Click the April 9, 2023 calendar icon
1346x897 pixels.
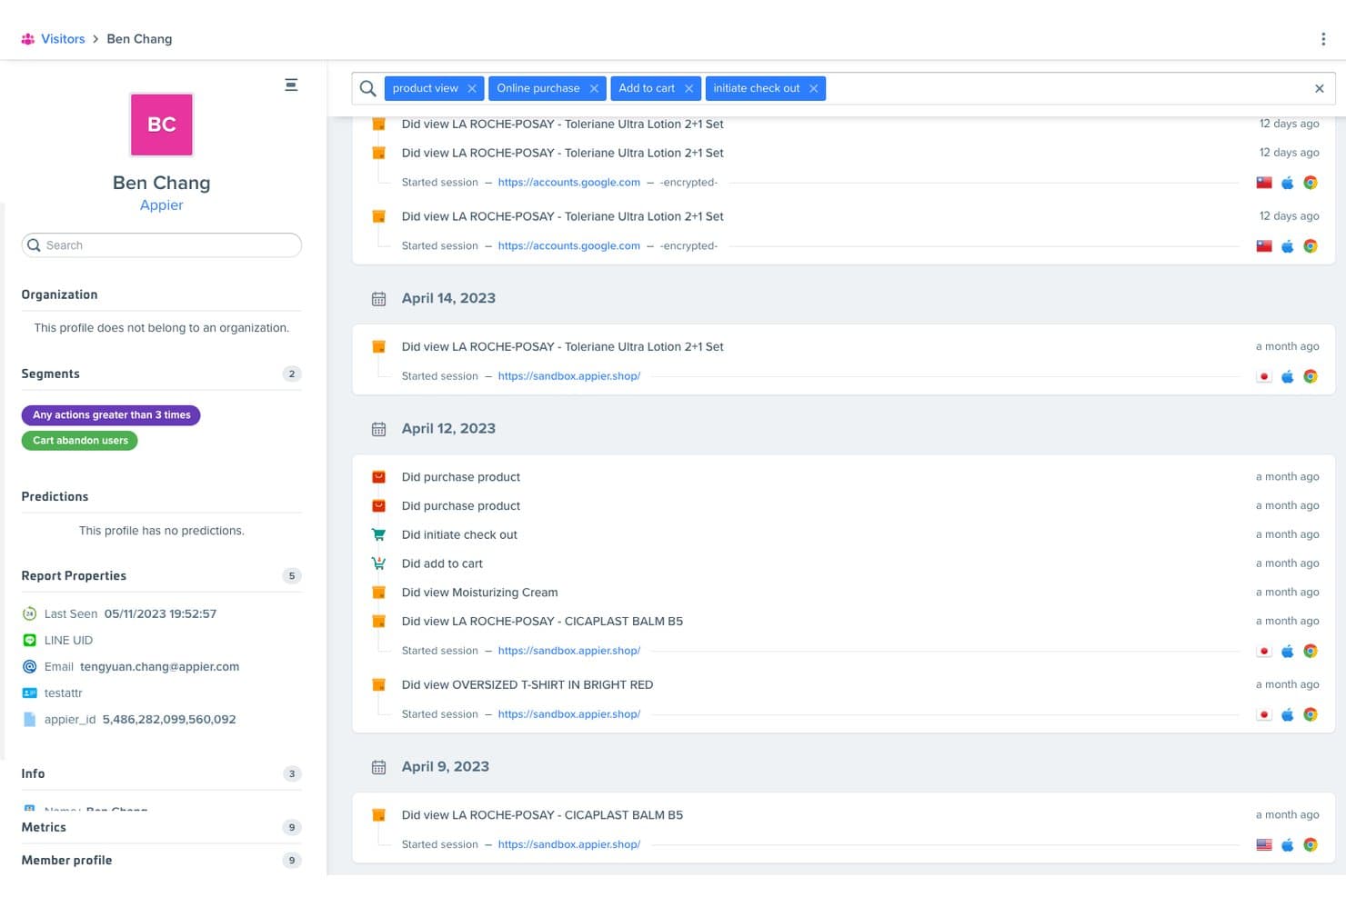378,767
